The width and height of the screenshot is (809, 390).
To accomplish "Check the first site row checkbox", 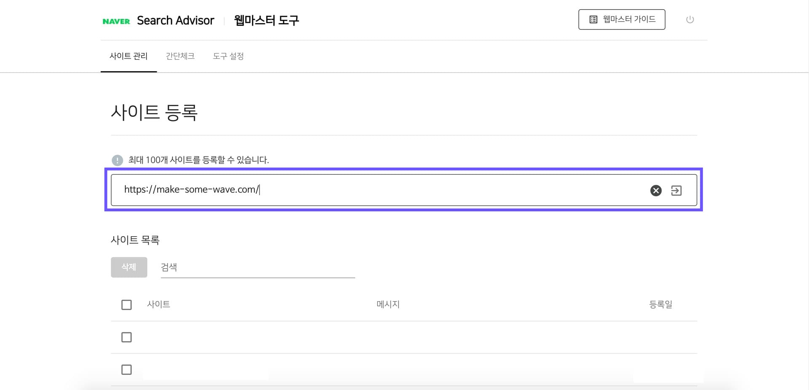I will click(x=126, y=337).
